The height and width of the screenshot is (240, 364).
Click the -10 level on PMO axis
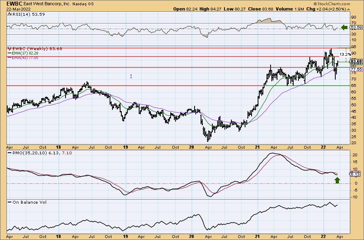coord(354,197)
